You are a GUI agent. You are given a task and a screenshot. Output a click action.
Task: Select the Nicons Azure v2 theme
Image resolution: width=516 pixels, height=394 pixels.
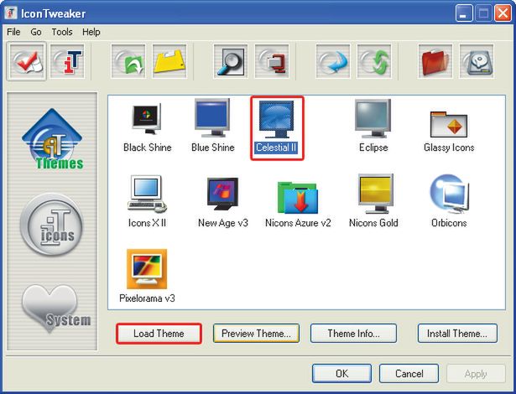pos(298,204)
